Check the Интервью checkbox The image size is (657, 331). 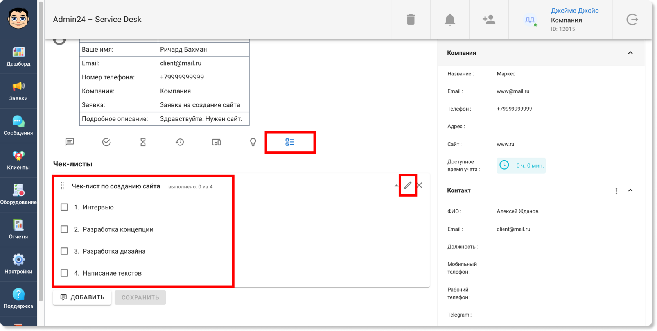[x=65, y=207]
